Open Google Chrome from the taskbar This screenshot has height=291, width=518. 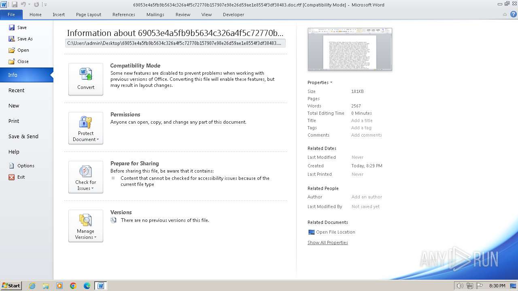pyautogui.click(x=73, y=286)
